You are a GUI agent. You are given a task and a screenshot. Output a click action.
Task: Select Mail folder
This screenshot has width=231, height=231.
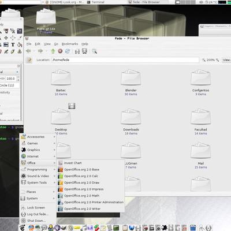(x=200, y=156)
